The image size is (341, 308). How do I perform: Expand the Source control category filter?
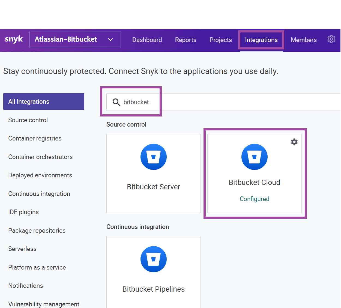point(28,120)
